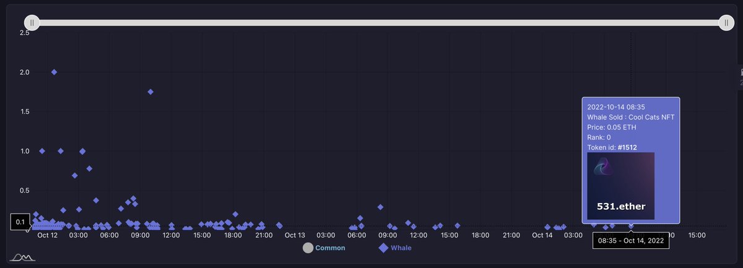Click the 'Price: 0.05 ETH' tooltip line
This screenshot has height=268, width=743.
[611, 127]
